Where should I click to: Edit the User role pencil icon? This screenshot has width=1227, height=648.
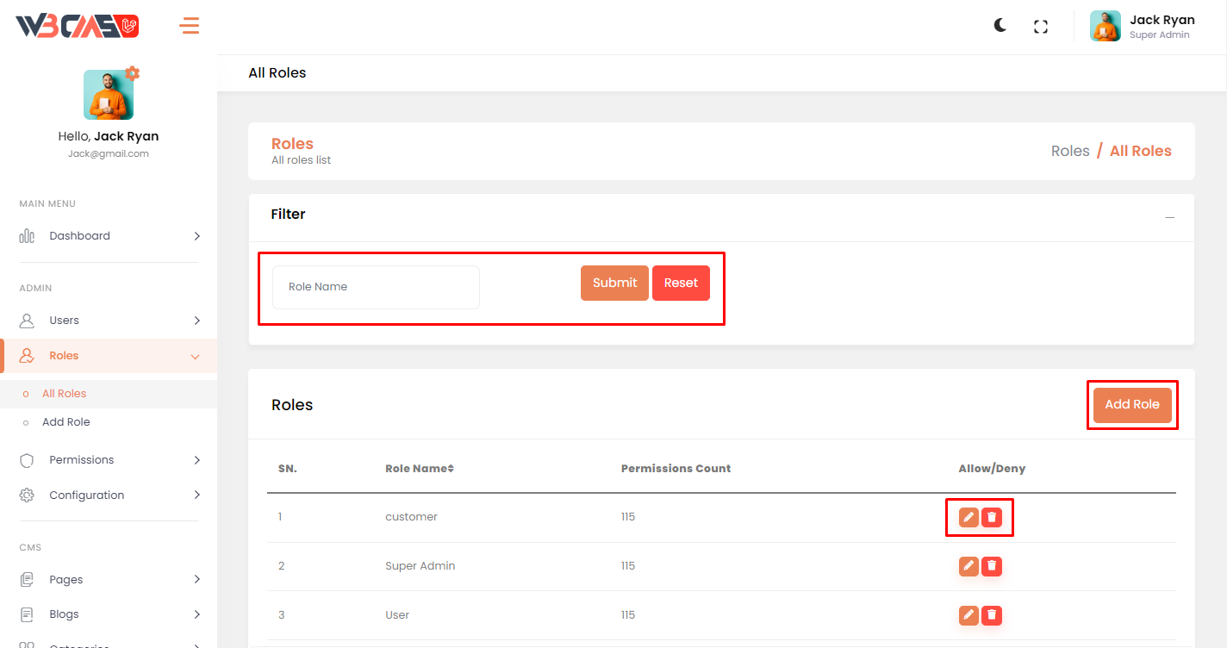click(x=969, y=615)
